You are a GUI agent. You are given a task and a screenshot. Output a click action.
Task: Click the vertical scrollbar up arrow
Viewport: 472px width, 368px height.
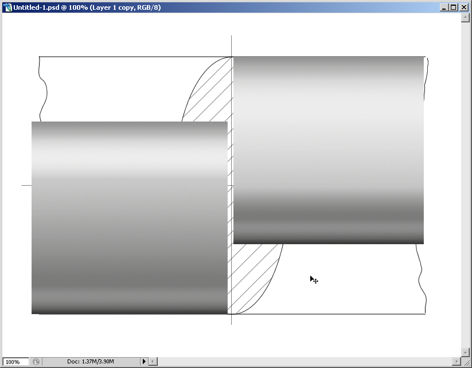click(465, 18)
